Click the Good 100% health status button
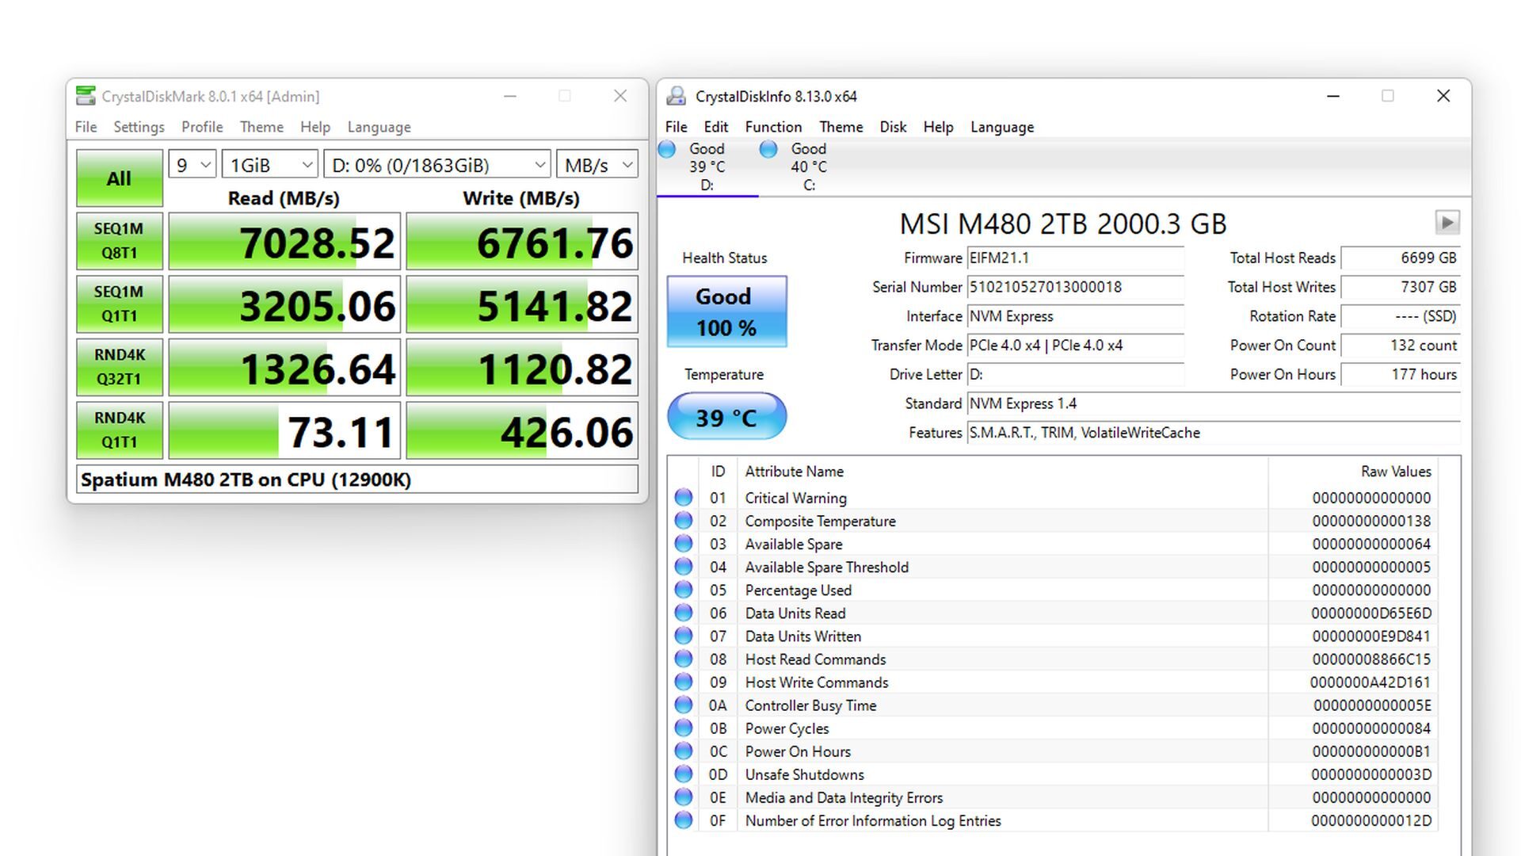The width and height of the screenshot is (1521, 856). (726, 311)
